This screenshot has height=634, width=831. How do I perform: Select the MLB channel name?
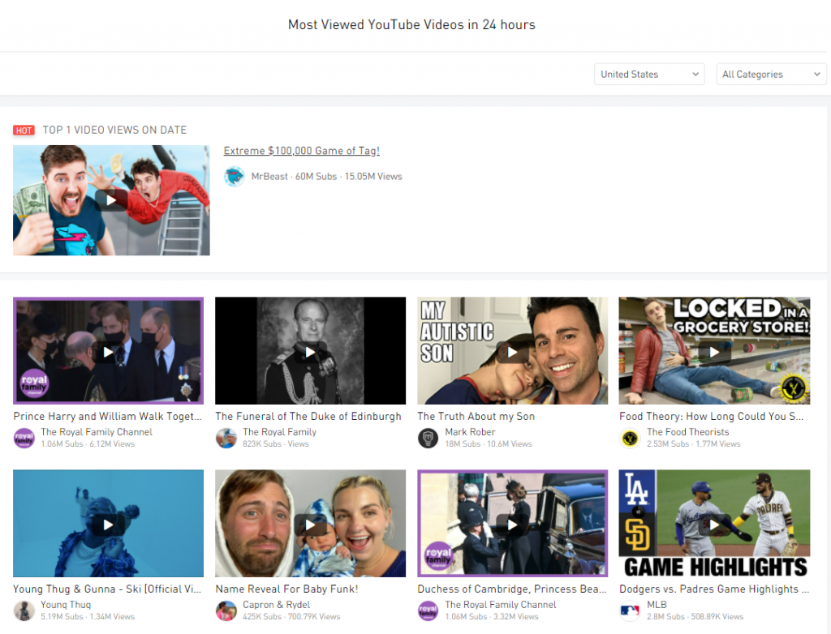coord(657,605)
